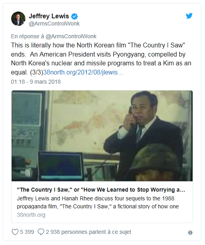Follow the 38north.org/2012/08/jlewis link
The height and width of the screenshot is (245, 205).
(x=83, y=73)
